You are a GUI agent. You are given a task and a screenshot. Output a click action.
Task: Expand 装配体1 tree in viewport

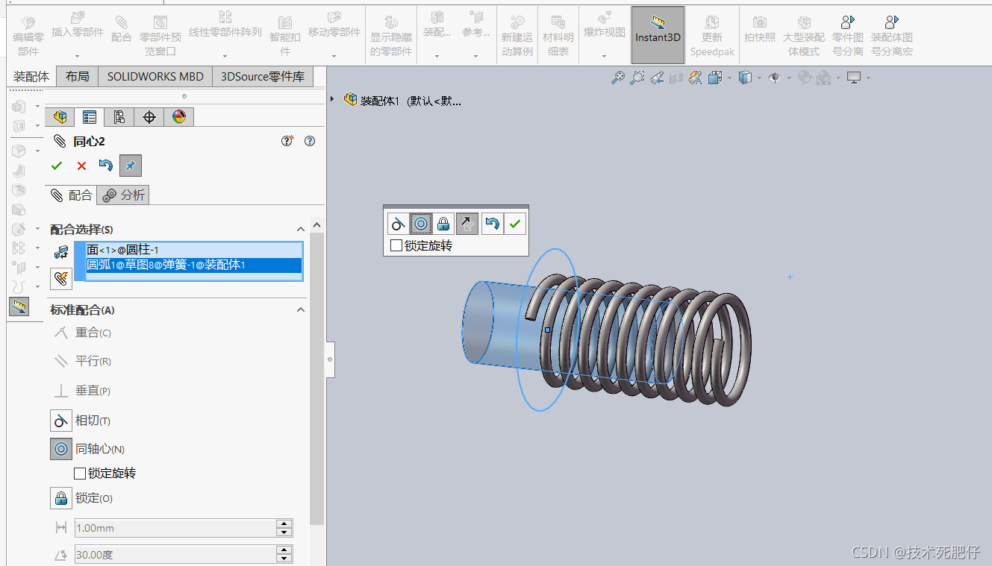point(332,99)
